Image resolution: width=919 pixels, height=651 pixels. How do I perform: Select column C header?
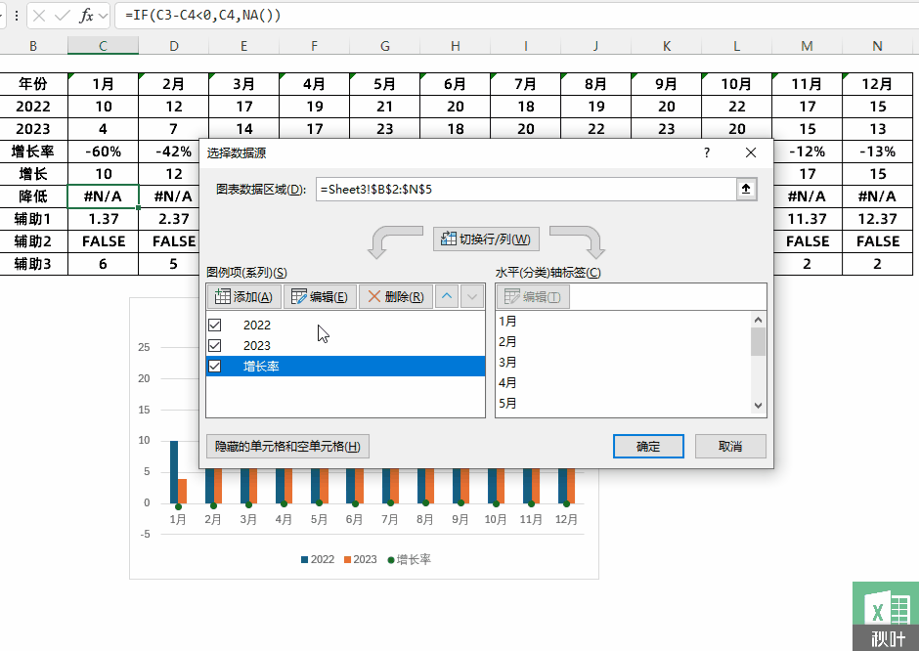pyautogui.click(x=104, y=46)
